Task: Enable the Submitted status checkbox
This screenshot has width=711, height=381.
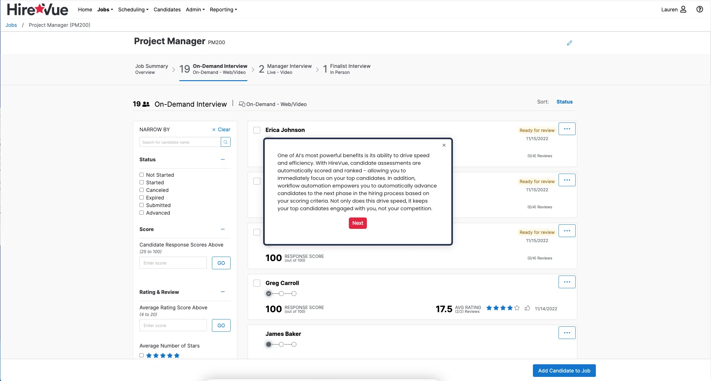Action: 142,205
